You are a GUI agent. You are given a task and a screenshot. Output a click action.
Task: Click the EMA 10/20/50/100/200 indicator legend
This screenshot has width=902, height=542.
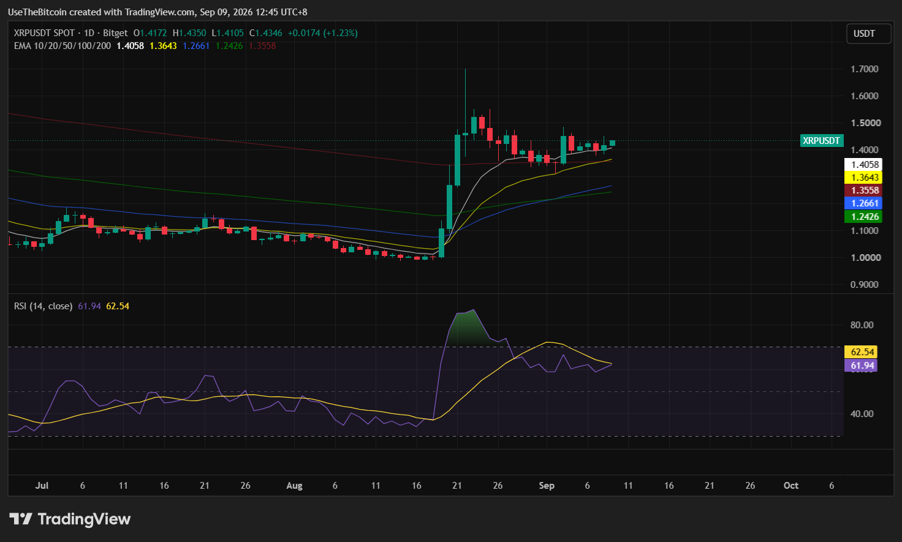pyautogui.click(x=63, y=46)
